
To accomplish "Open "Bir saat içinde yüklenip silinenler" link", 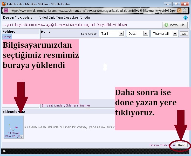I will click(x=66, y=105).
